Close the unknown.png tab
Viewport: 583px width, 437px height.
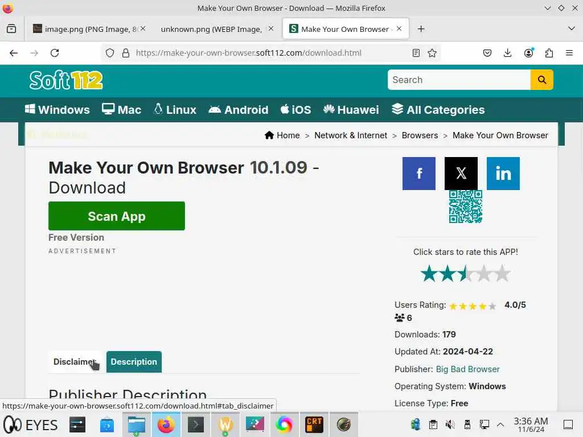click(271, 28)
